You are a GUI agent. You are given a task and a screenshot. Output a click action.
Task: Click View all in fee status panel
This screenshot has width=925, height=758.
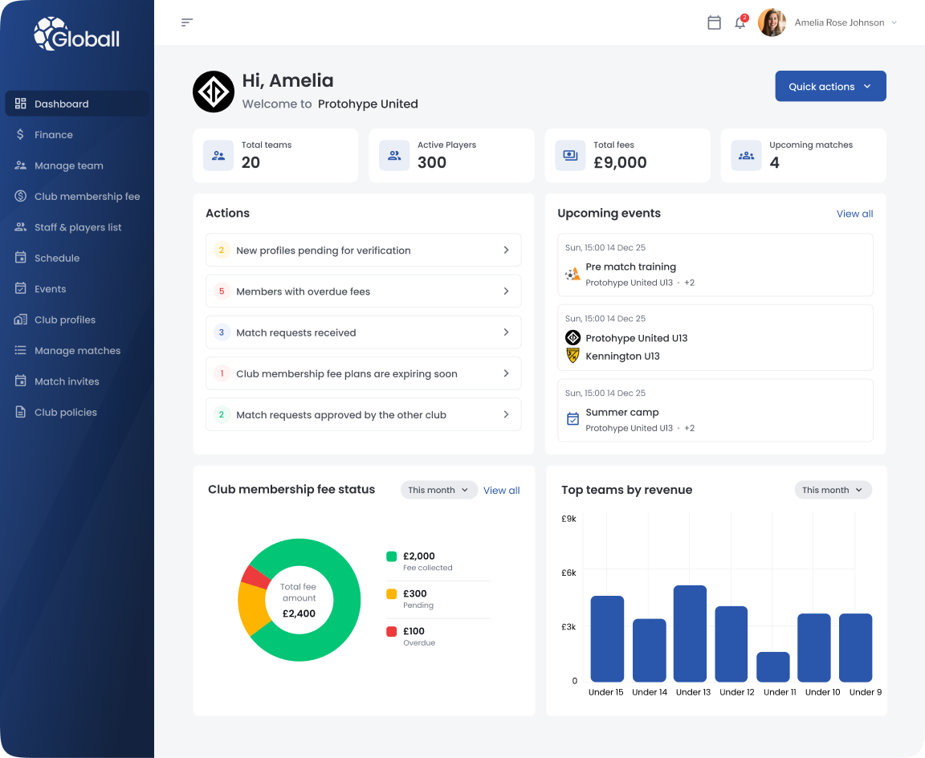point(501,490)
